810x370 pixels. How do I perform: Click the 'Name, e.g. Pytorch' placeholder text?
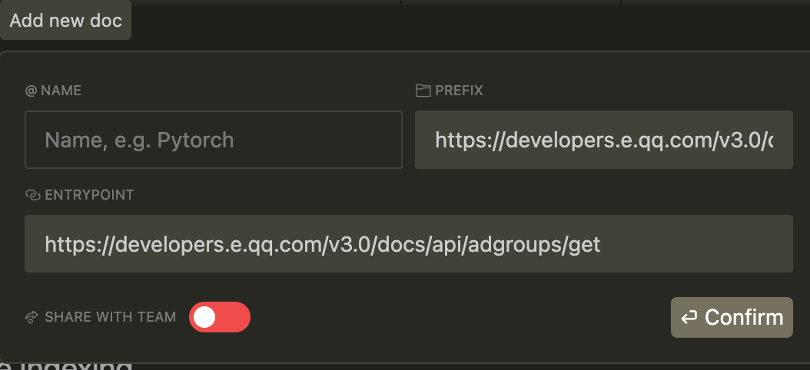[139, 140]
